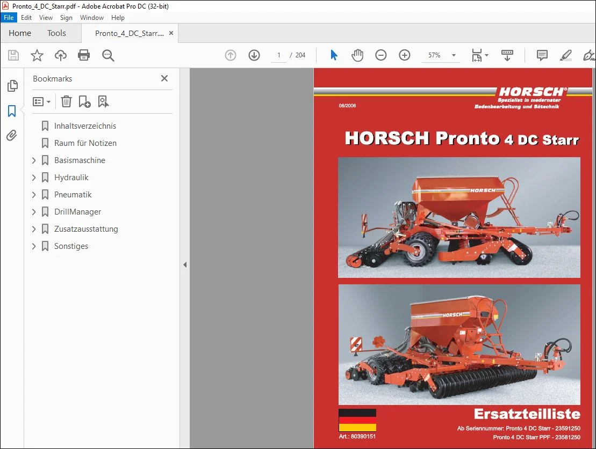The height and width of the screenshot is (449, 596).
Task: Open the find text magnifier icon
Action: 108,55
